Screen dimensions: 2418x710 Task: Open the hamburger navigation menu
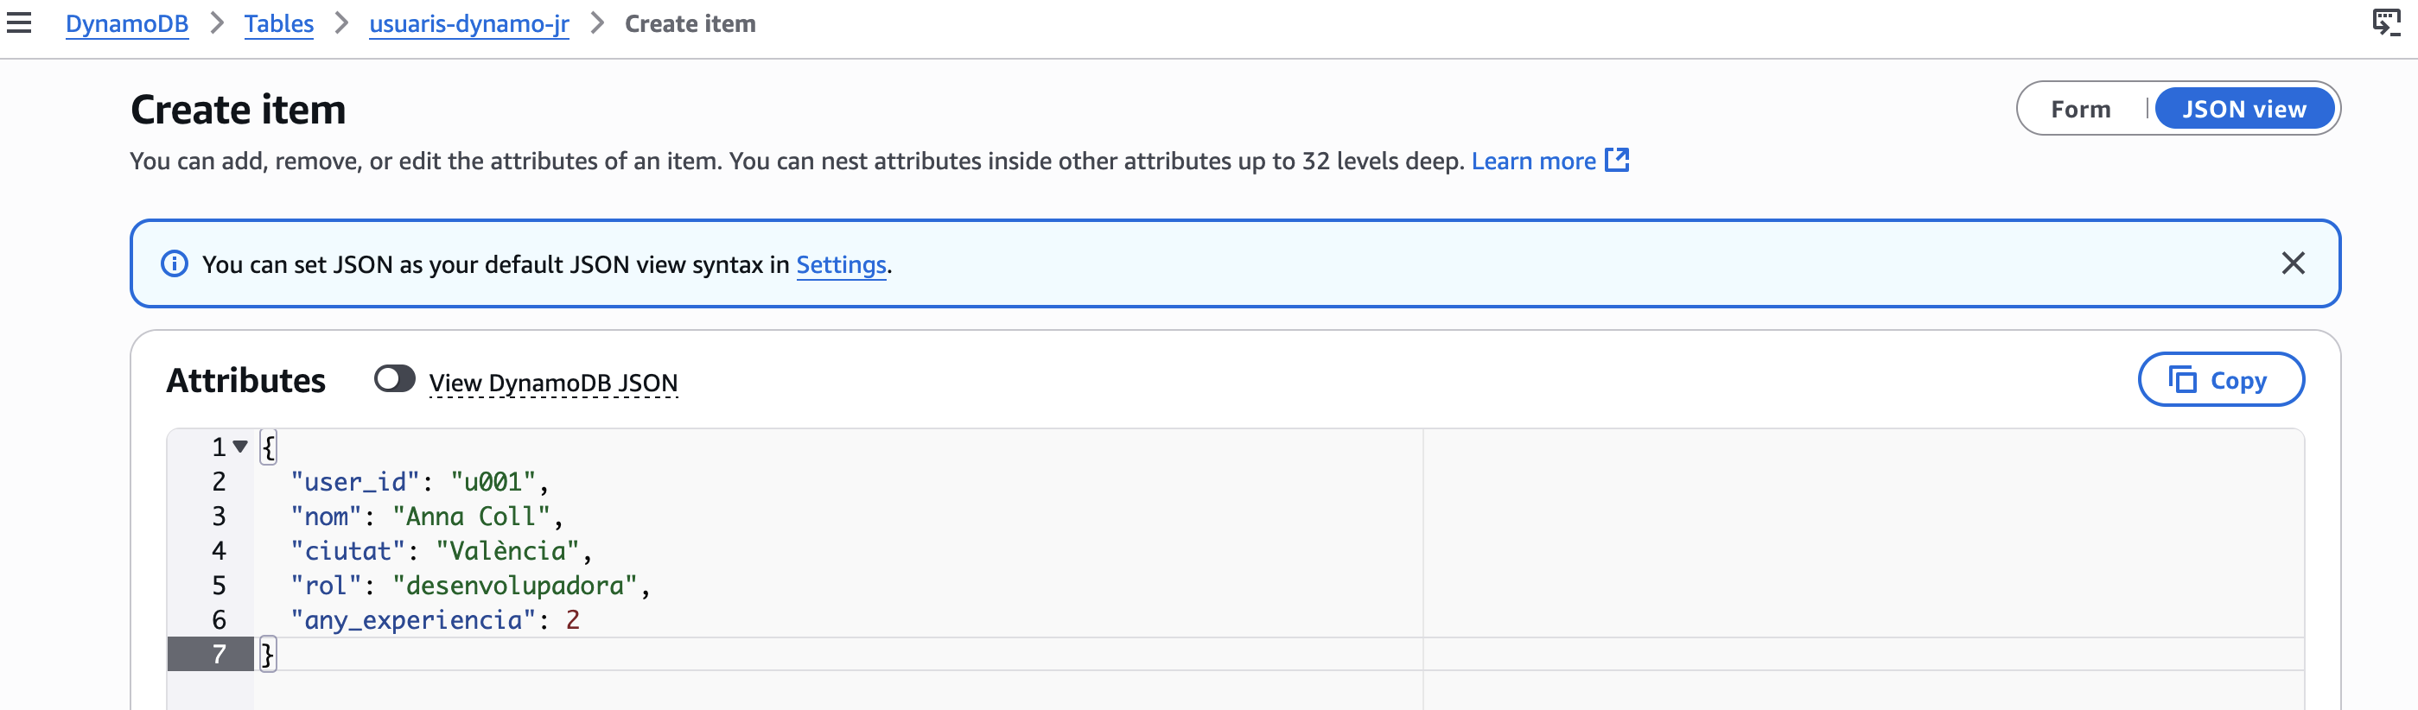[x=19, y=23]
